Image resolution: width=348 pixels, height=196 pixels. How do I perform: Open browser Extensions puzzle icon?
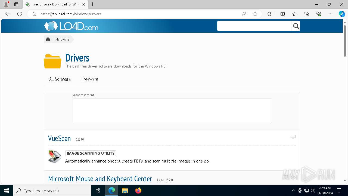[x=269, y=14]
